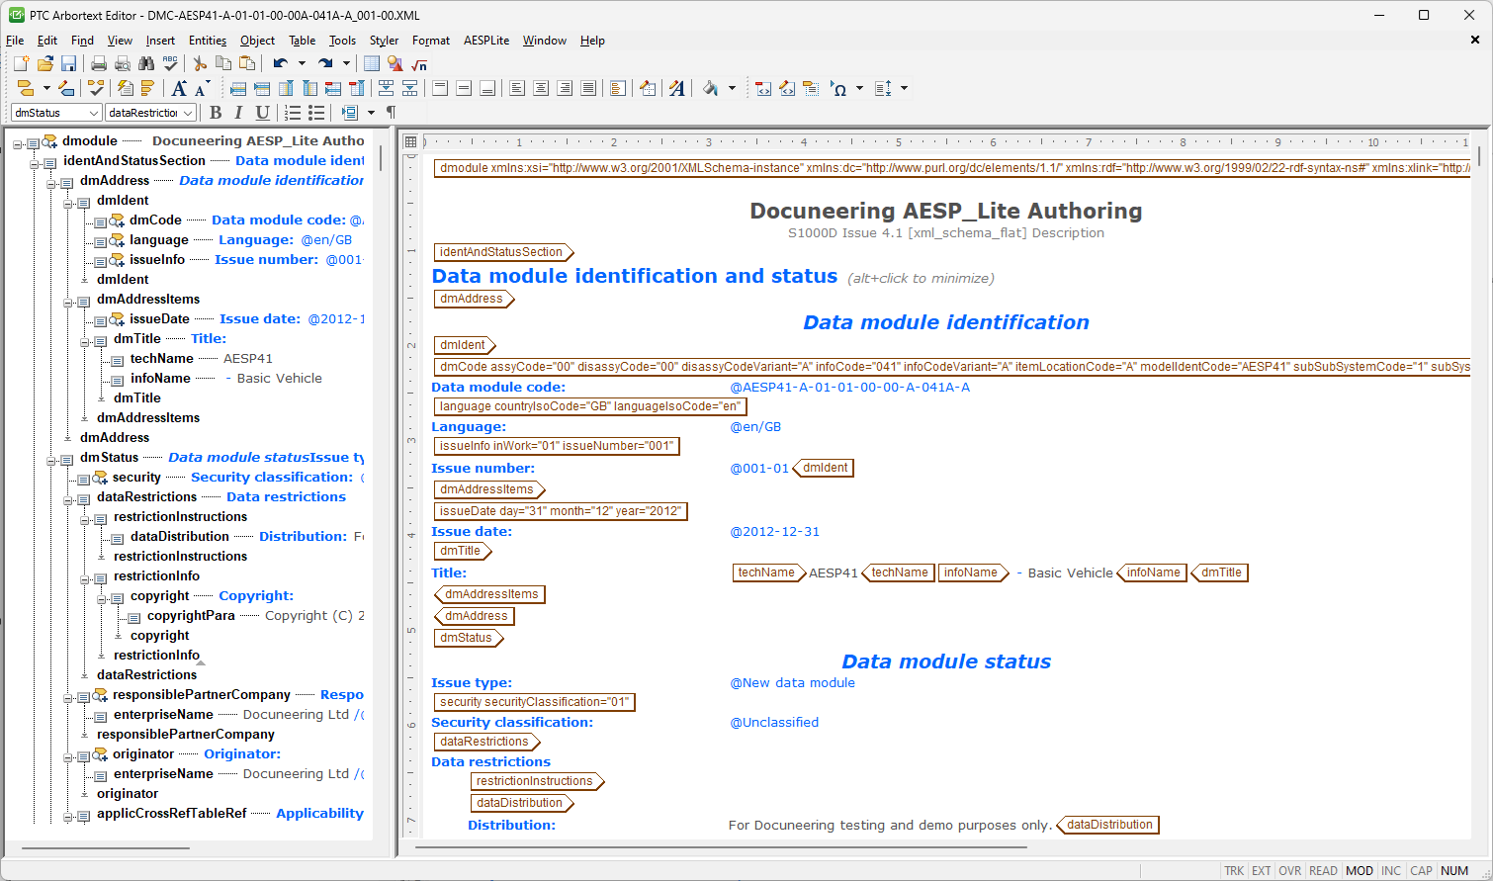Open Omega special character dropdown arrow
Viewport: 1493px width, 881px height.
tap(859, 88)
